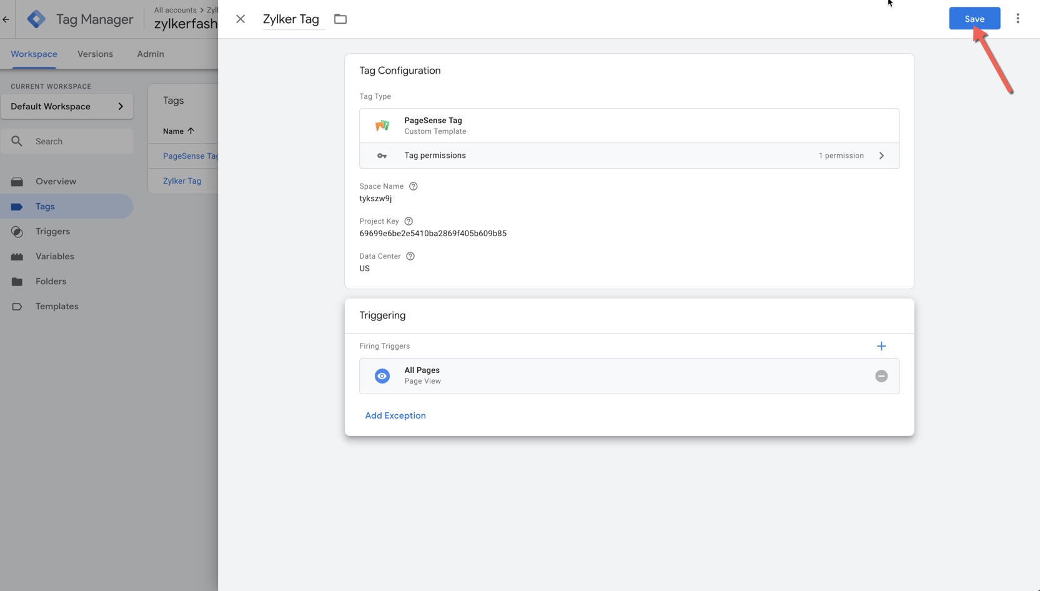1040x591 pixels.
Task: Click the folder icon beside Zylker Tag
Action: pyautogui.click(x=340, y=19)
